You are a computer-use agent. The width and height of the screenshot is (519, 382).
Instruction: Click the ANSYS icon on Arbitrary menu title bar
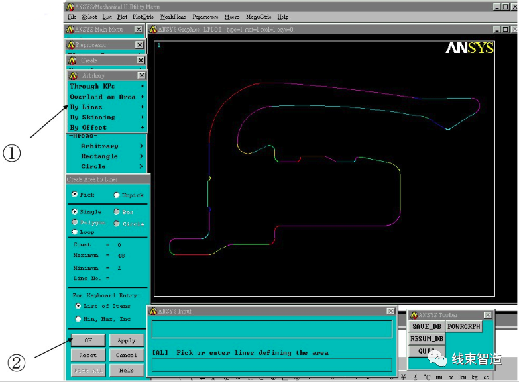point(74,76)
